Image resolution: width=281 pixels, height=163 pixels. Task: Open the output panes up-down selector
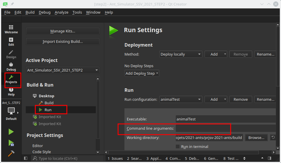click(x=244, y=158)
